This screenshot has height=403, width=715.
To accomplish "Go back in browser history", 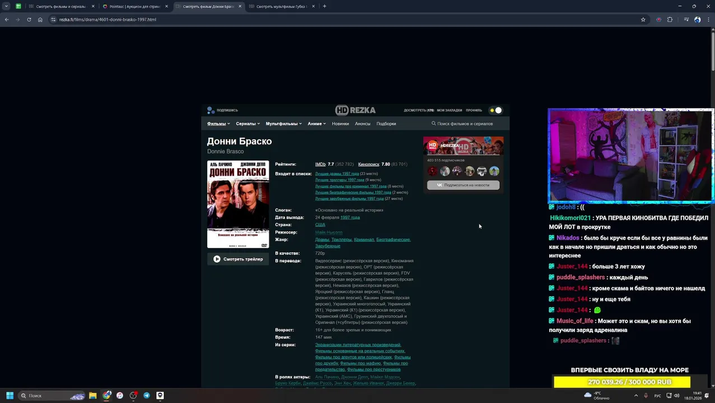I will coord(7,20).
